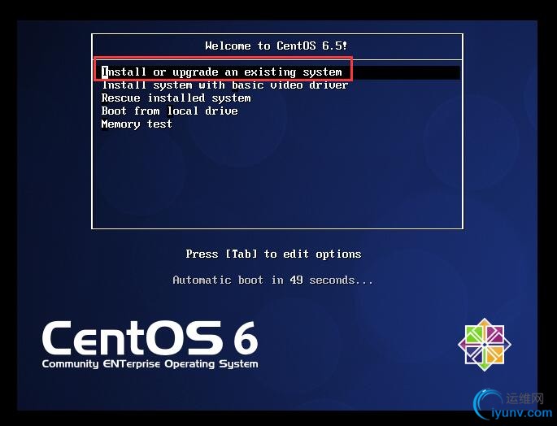The width and height of the screenshot is (557, 426).
Task: Click the CentOS 6 wordmark logo
Action: pos(150,338)
